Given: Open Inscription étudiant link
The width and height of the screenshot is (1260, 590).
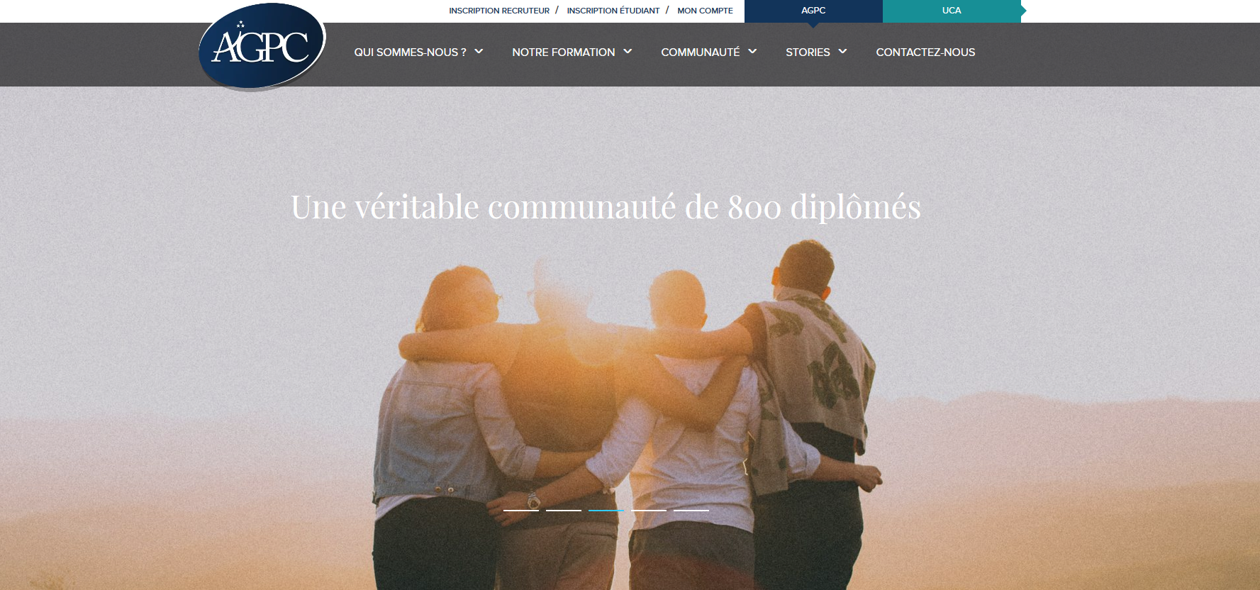Looking at the screenshot, I should [x=613, y=11].
